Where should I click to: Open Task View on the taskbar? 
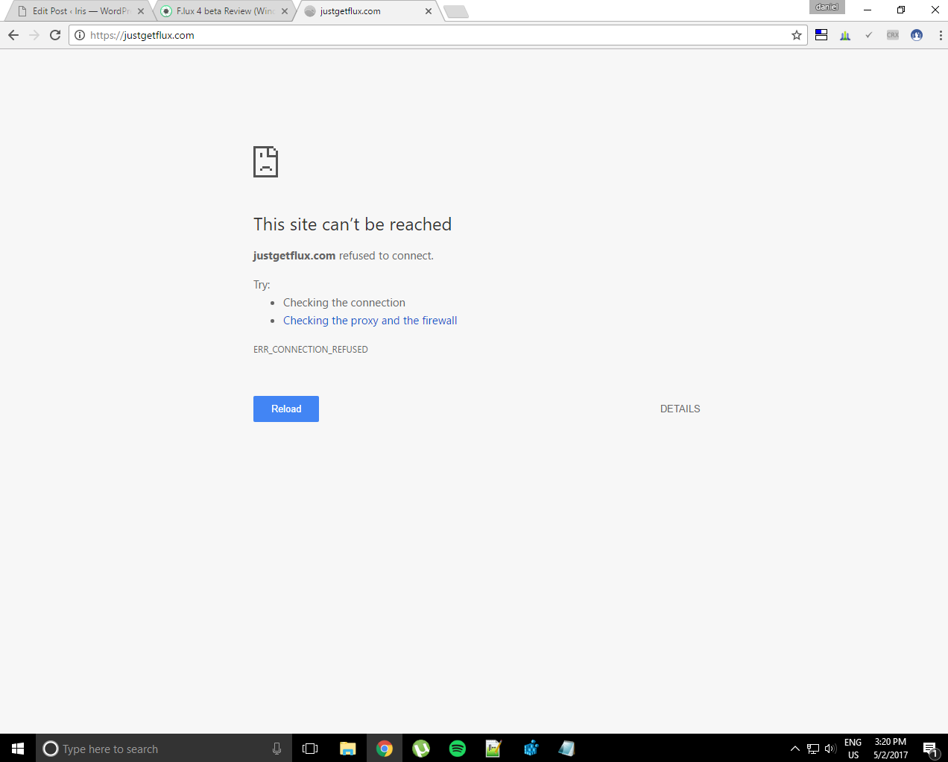310,749
